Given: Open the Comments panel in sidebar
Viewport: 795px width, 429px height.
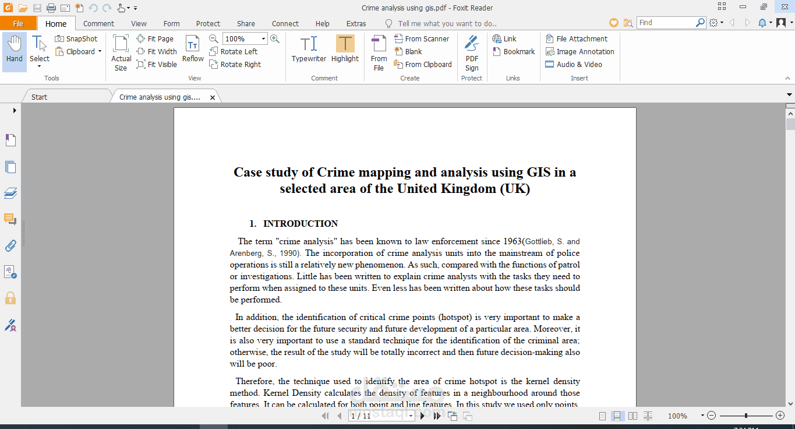Looking at the screenshot, I should click(10, 219).
